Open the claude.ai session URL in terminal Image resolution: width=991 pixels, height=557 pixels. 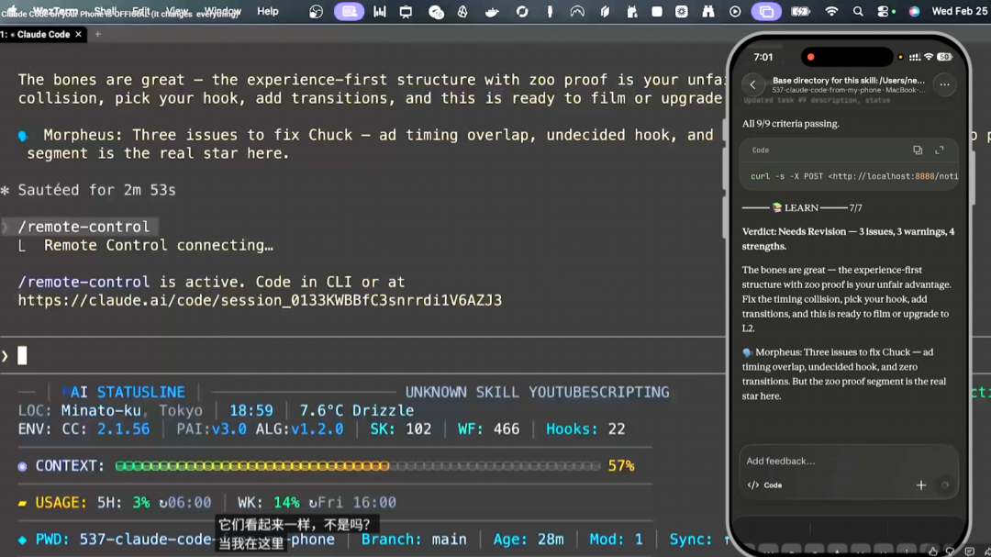click(x=260, y=300)
